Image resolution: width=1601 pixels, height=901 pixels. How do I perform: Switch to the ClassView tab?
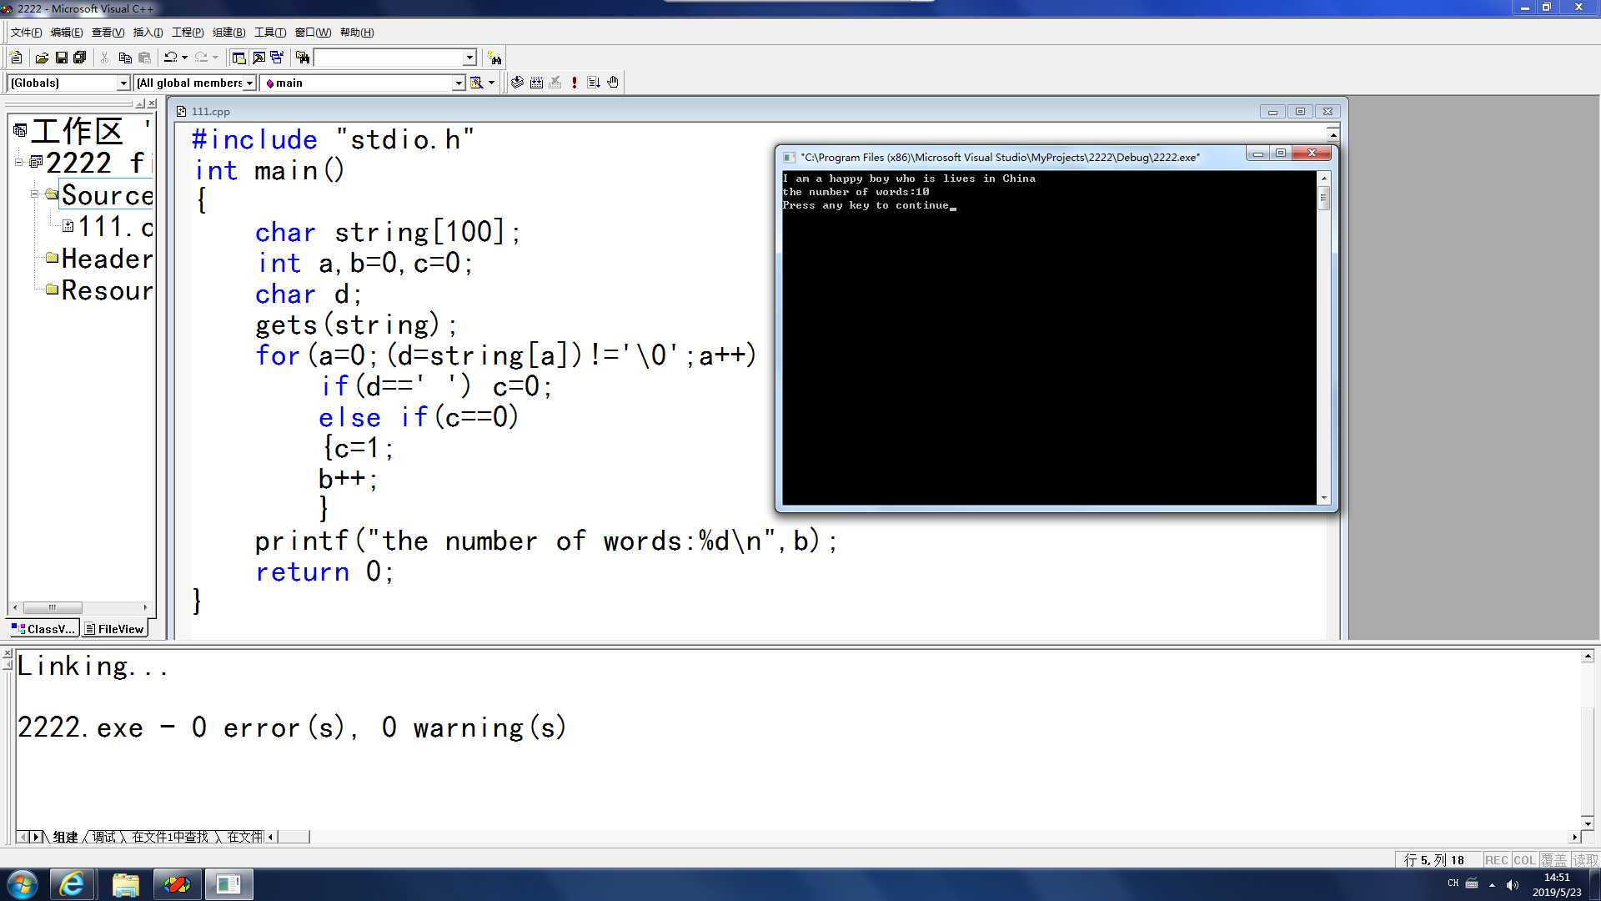point(43,629)
